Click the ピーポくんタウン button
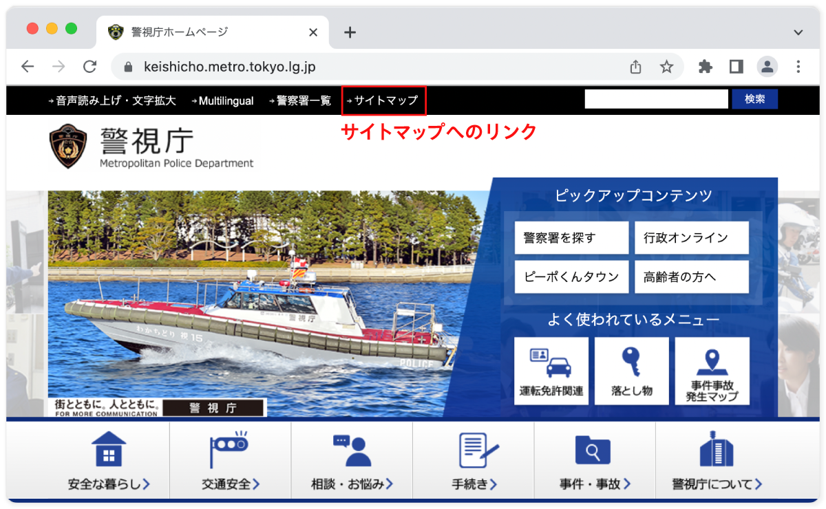Image resolution: width=826 pixels, height=509 pixels. pyautogui.click(x=571, y=277)
